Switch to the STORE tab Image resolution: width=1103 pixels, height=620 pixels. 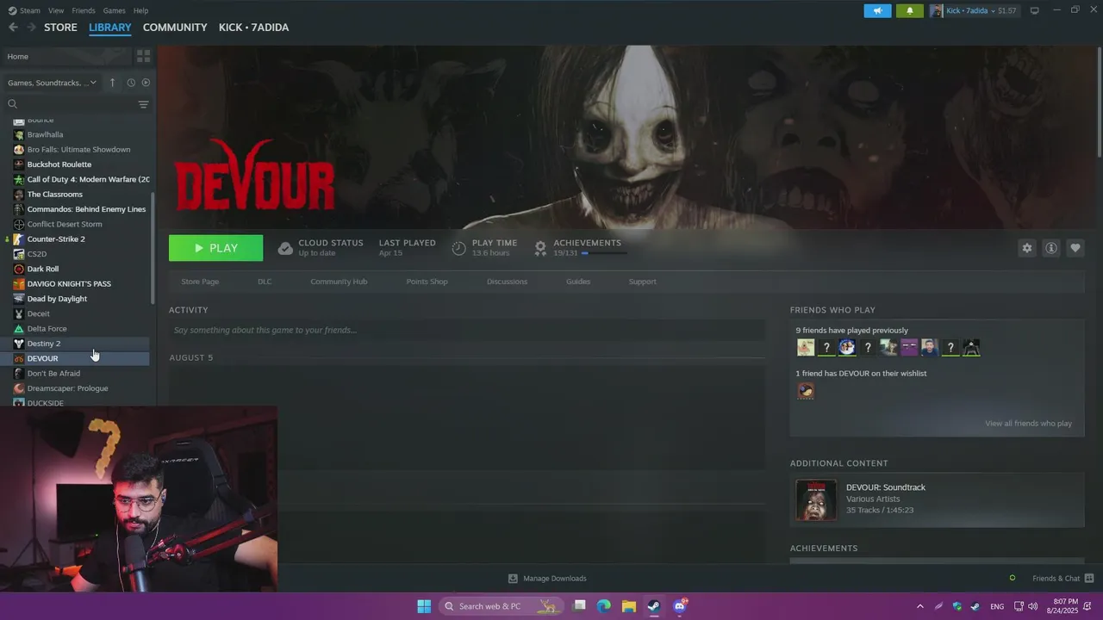click(60, 28)
